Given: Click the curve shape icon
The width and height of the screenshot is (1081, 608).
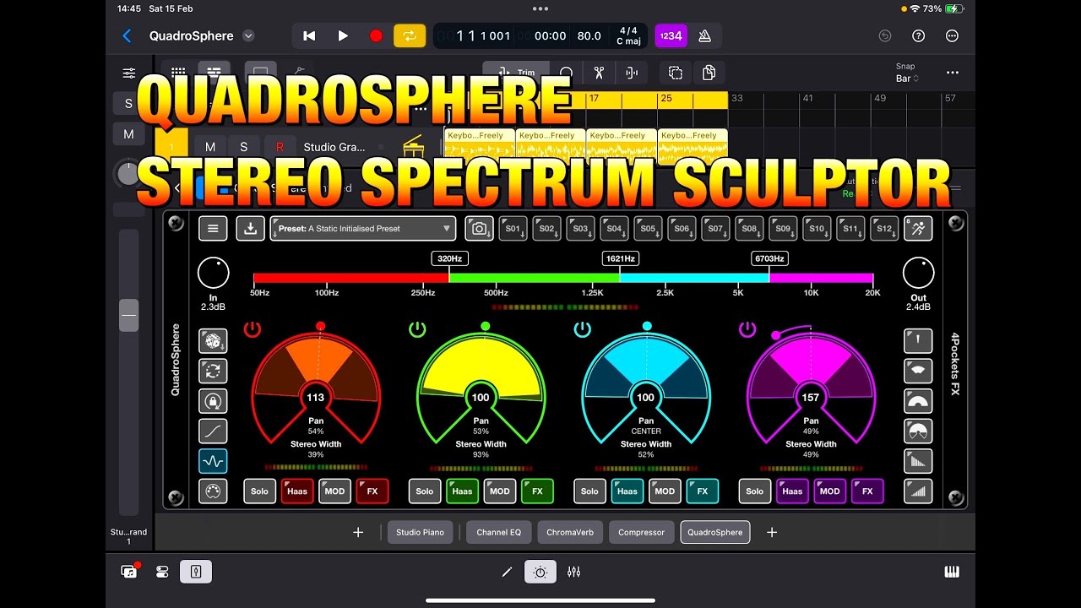Looking at the screenshot, I should click(x=213, y=432).
